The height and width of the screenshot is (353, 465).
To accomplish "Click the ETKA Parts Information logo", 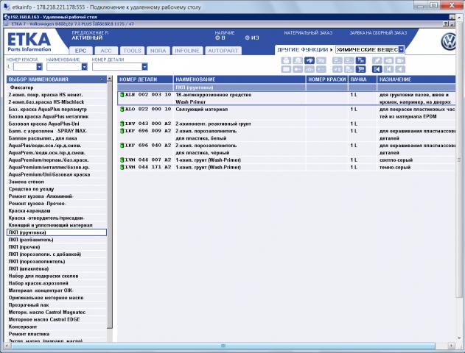I will click(x=29, y=42).
